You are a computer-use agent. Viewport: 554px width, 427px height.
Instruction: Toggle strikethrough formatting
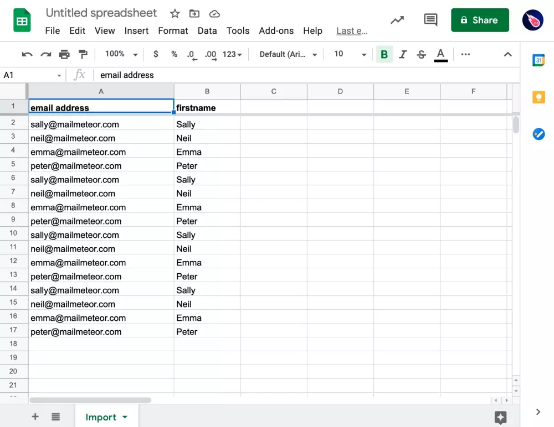tap(422, 54)
